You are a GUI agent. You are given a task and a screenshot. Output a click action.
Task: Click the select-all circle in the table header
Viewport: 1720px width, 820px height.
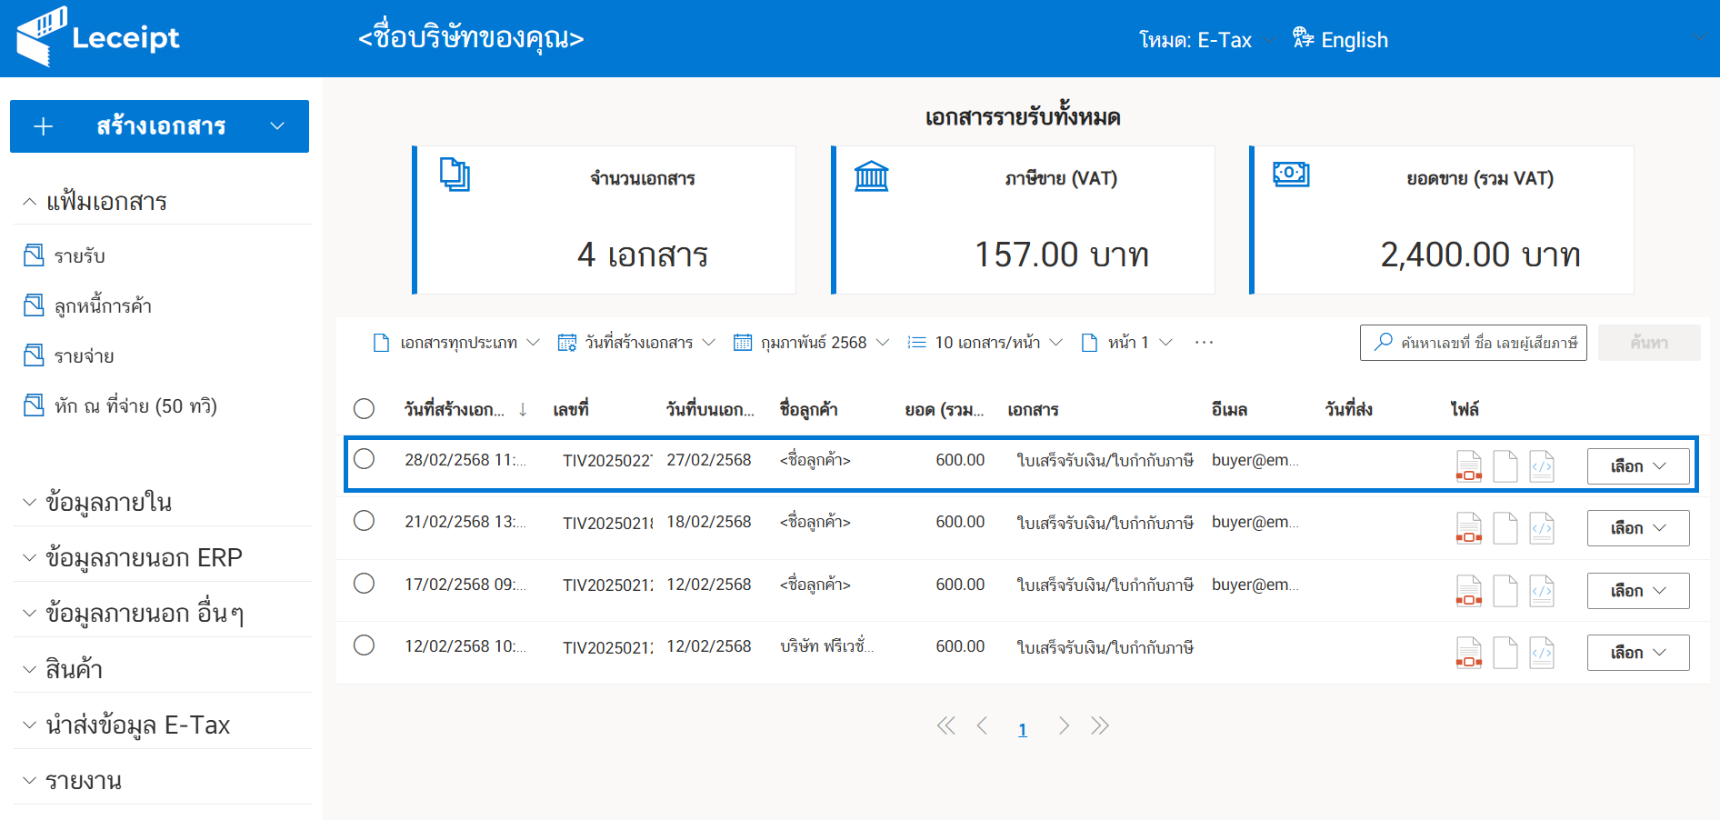(365, 409)
